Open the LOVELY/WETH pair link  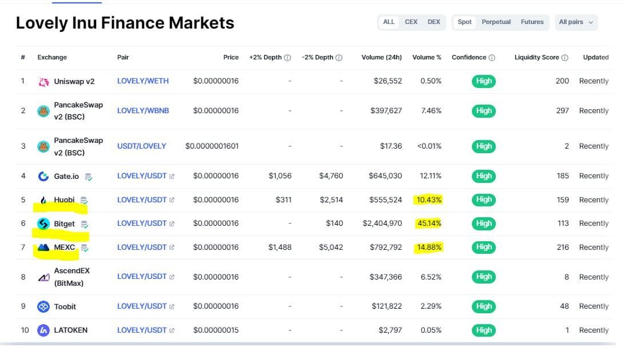point(142,81)
